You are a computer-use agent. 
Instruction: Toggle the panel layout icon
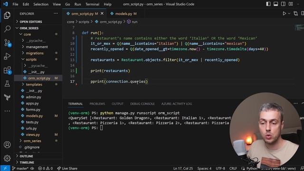pos(275,4)
